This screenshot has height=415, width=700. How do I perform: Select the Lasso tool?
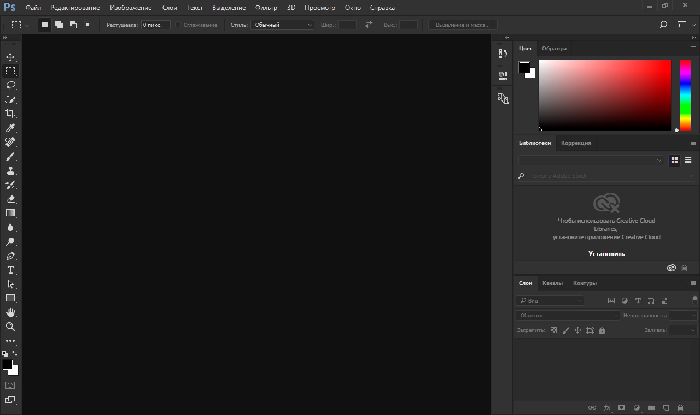click(10, 85)
